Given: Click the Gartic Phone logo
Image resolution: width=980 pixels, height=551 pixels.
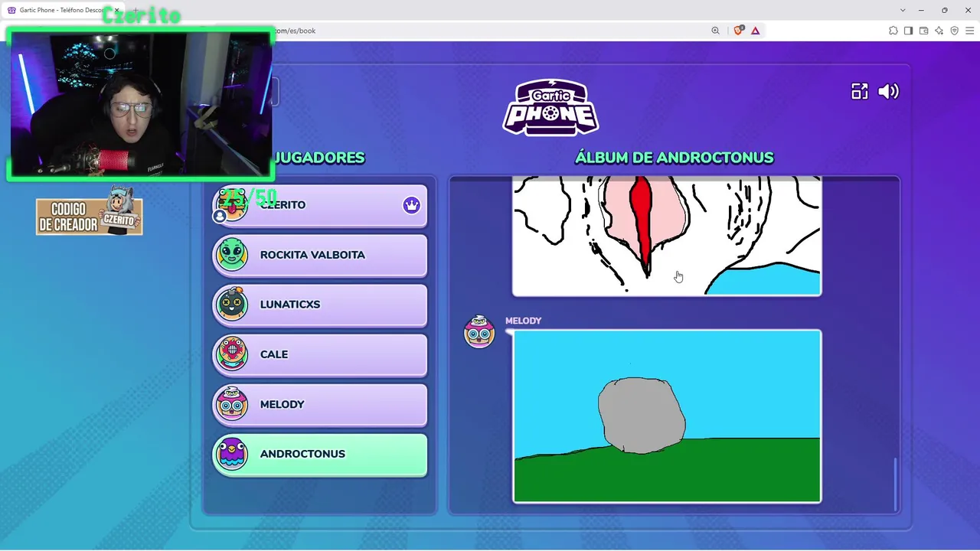Looking at the screenshot, I should [550, 107].
